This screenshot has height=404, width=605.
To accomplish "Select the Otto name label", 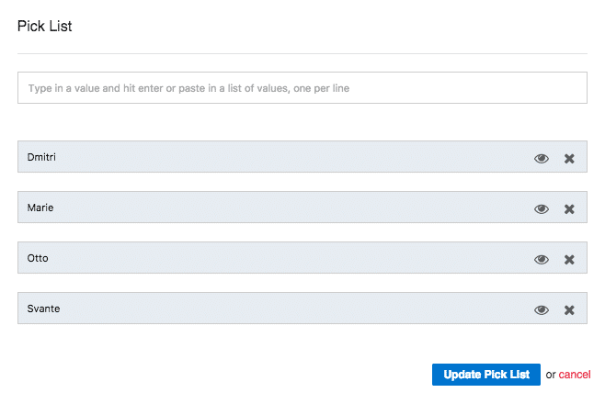I will pyautogui.click(x=38, y=258).
